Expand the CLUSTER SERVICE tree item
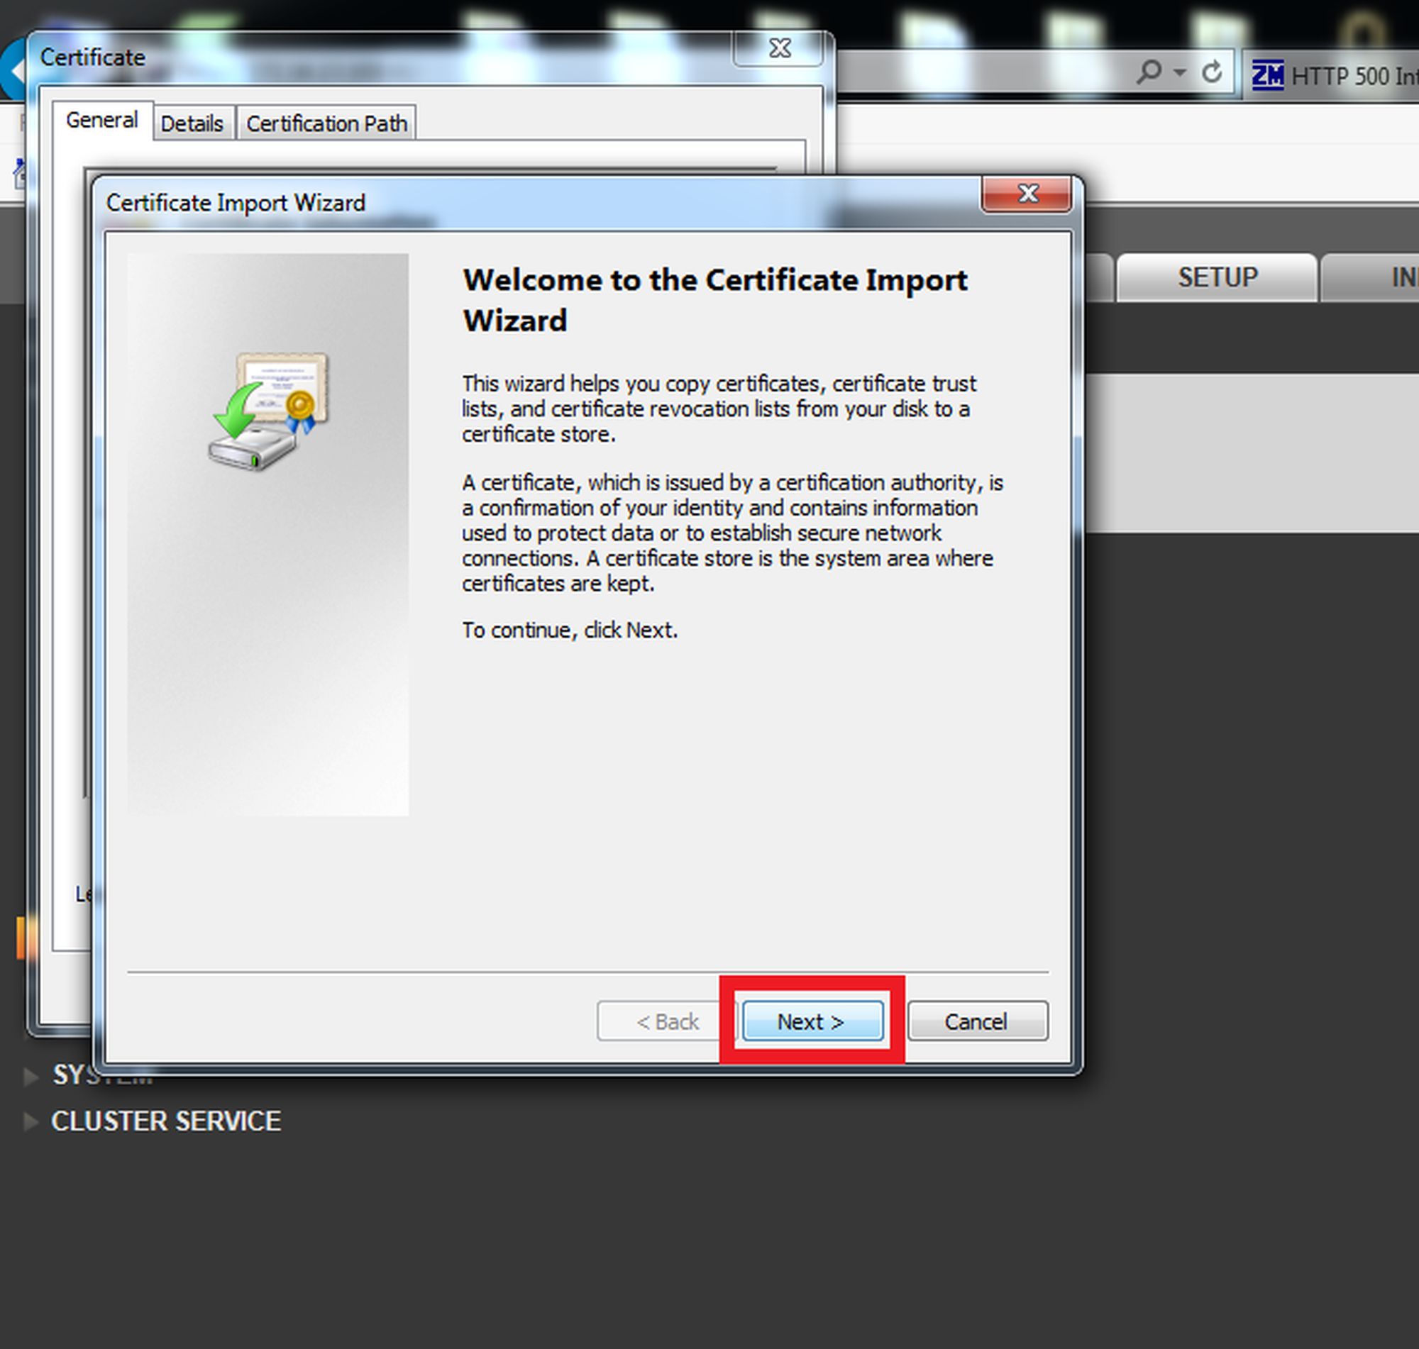Image resolution: width=1419 pixels, height=1349 pixels. pos(31,1121)
